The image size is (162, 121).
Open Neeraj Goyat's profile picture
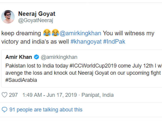(x=8, y=17)
